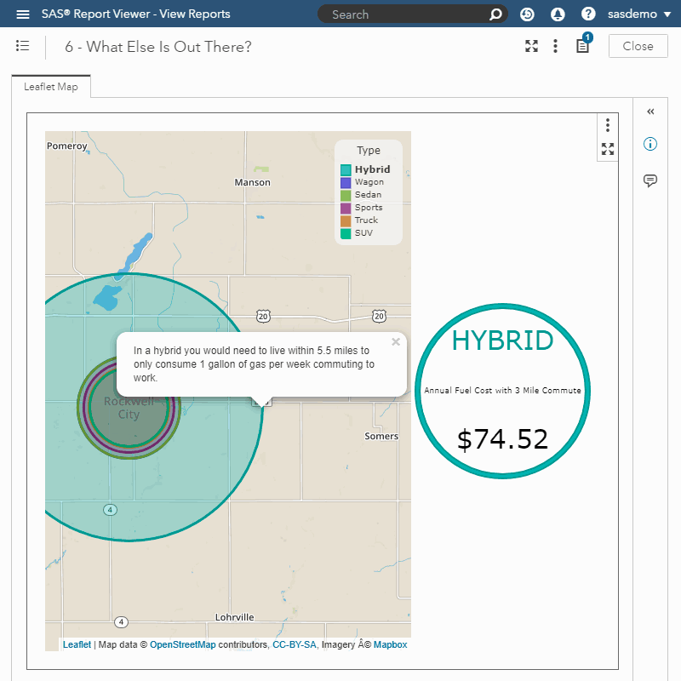The height and width of the screenshot is (681, 681).
Task: Click the Hybrid teal legend swatch
Action: point(346,169)
